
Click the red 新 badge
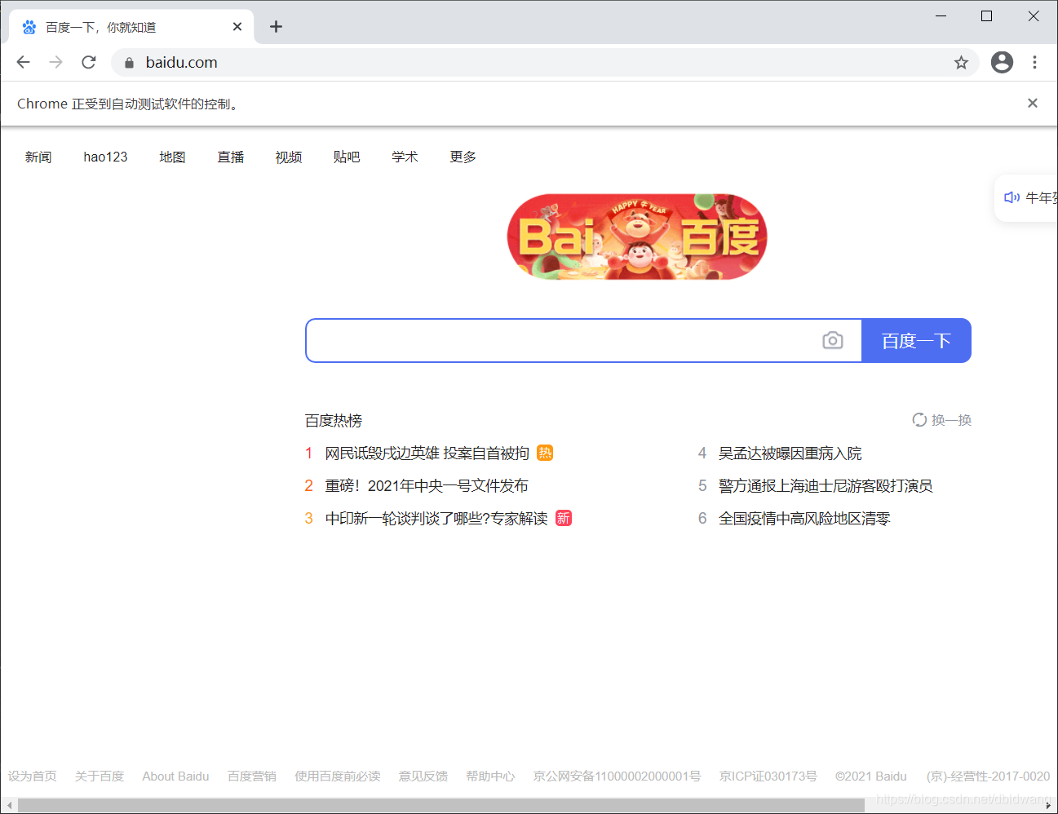(564, 518)
